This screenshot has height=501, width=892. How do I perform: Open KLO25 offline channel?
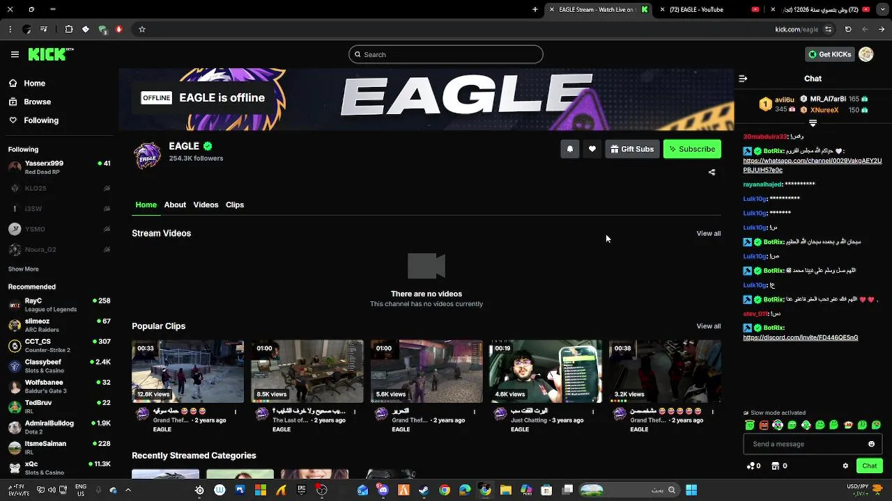click(59, 189)
